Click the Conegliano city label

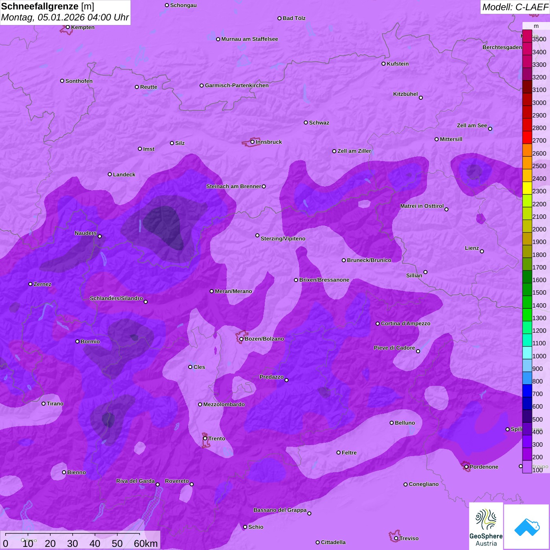coord(423,484)
